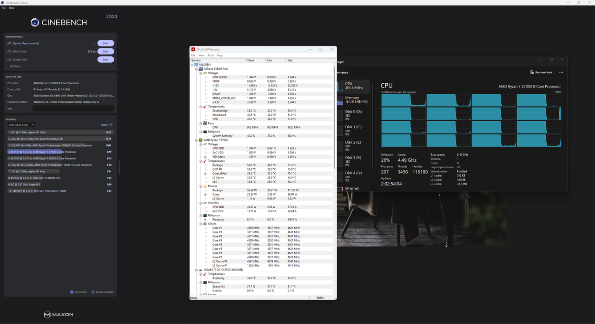Open the three-dot more menu in Task Manager
Screen dimensions: 595x324
pos(561,73)
